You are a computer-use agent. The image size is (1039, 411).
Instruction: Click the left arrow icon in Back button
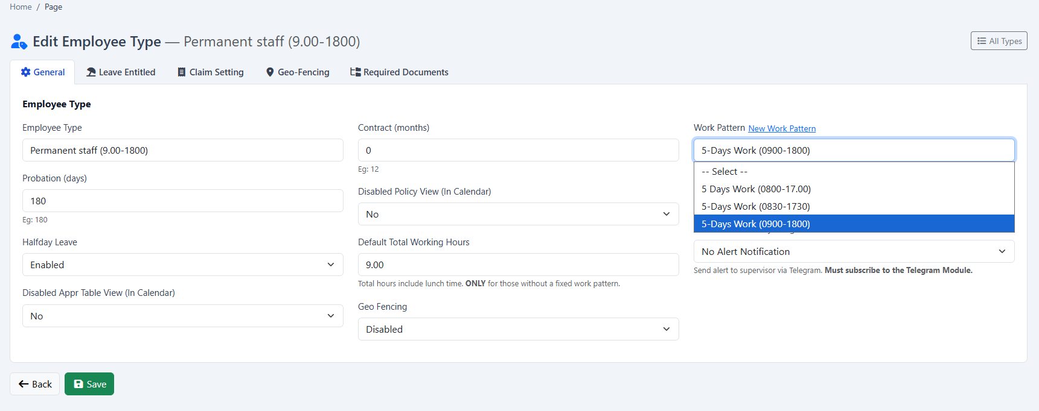coord(24,384)
